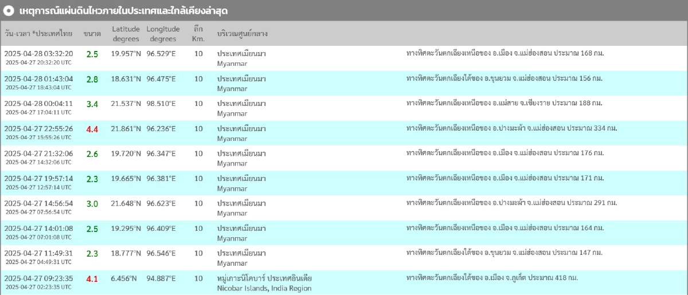Click the radio icon beside the earthquake panel title

pos(9,11)
